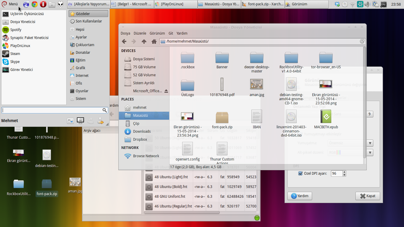
Task: Open the Dropbox tray icon
Action: pos(337,4)
